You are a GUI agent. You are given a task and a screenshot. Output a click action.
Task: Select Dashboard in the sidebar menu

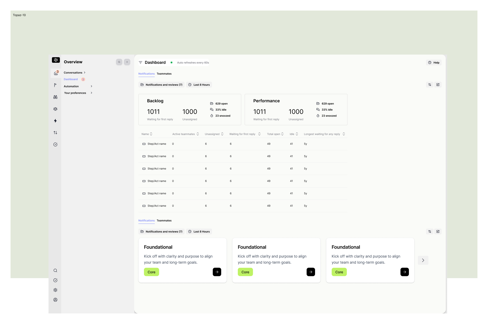click(71, 79)
